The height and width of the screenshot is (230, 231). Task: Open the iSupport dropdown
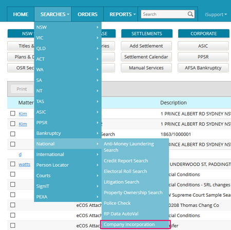[216, 14]
